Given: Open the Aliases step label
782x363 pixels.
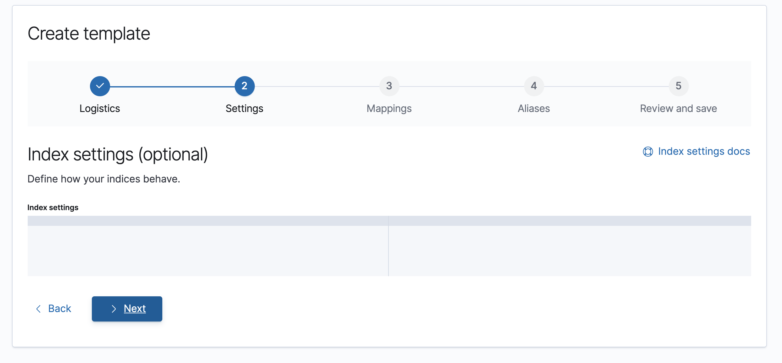Looking at the screenshot, I should click(x=534, y=109).
